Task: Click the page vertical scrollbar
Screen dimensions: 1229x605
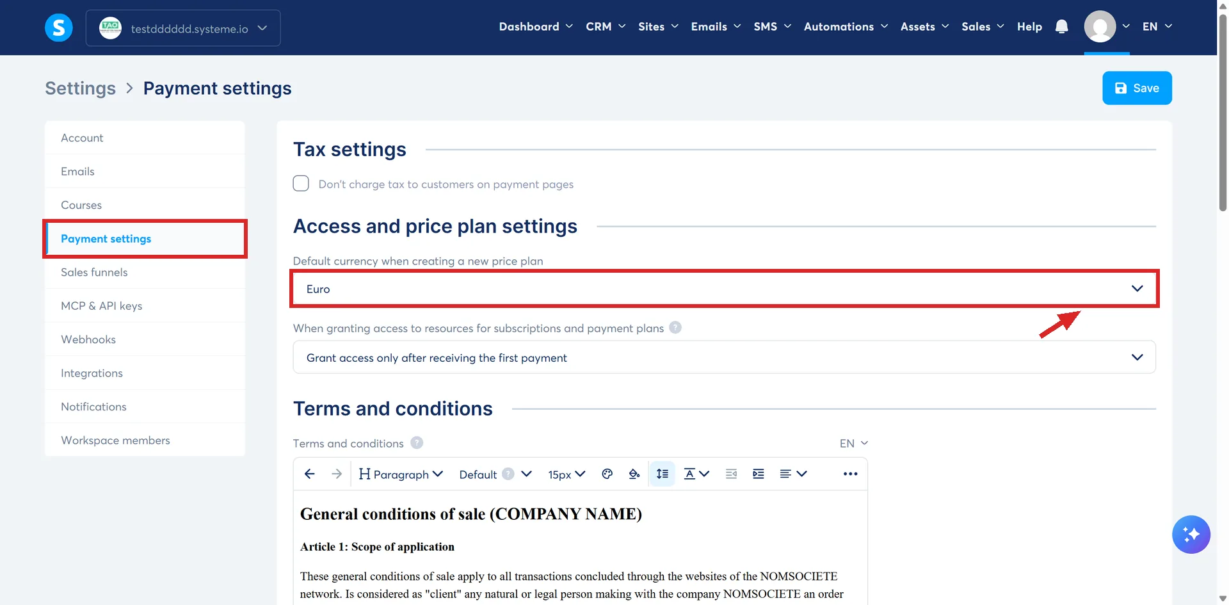Action: click(1223, 112)
